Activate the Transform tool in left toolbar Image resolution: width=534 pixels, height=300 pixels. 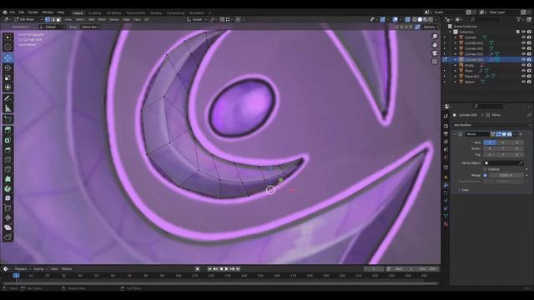coord(8,87)
